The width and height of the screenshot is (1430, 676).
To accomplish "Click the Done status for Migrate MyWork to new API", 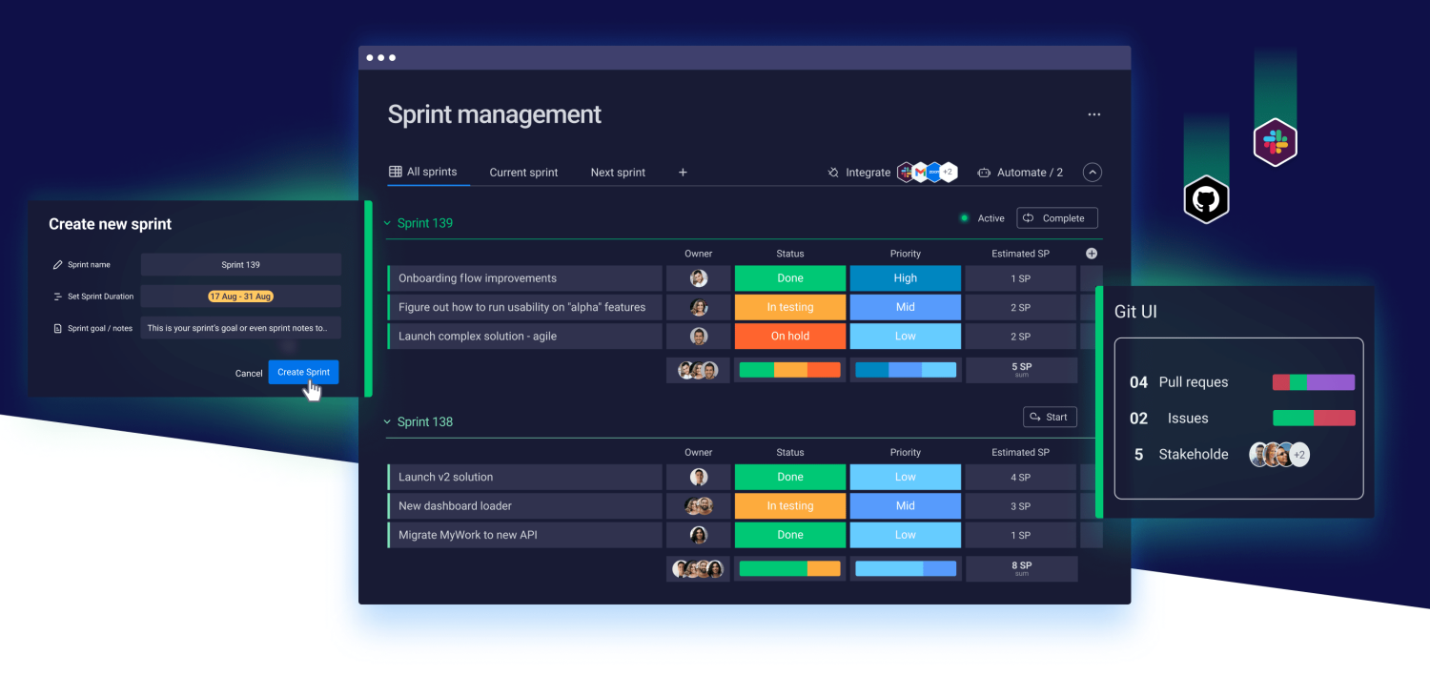I will [790, 535].
